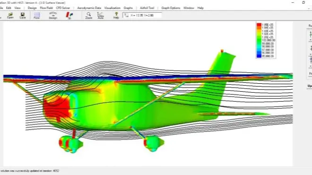This screenshot has width=312, height=175.
Task: Open the Graph Options menu
Action: 171,8
